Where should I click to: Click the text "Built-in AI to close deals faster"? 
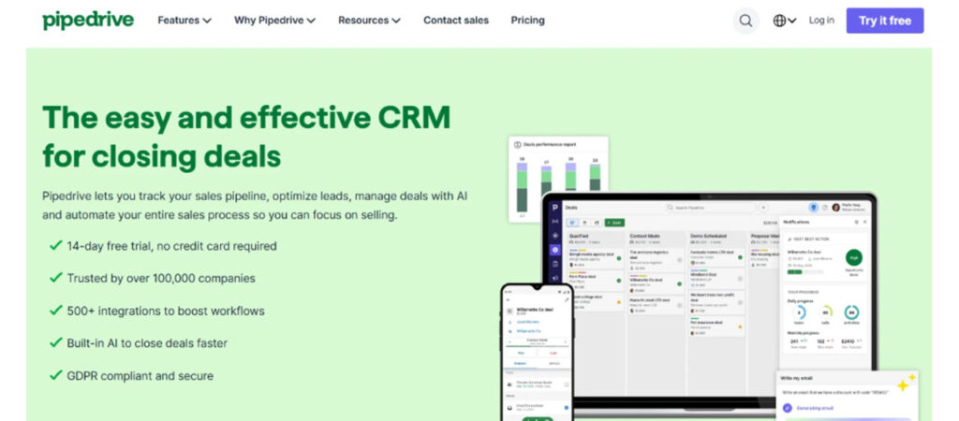tap(147, 343)
